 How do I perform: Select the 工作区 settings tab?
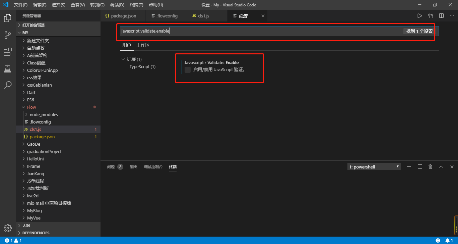[x=143, y=45]
